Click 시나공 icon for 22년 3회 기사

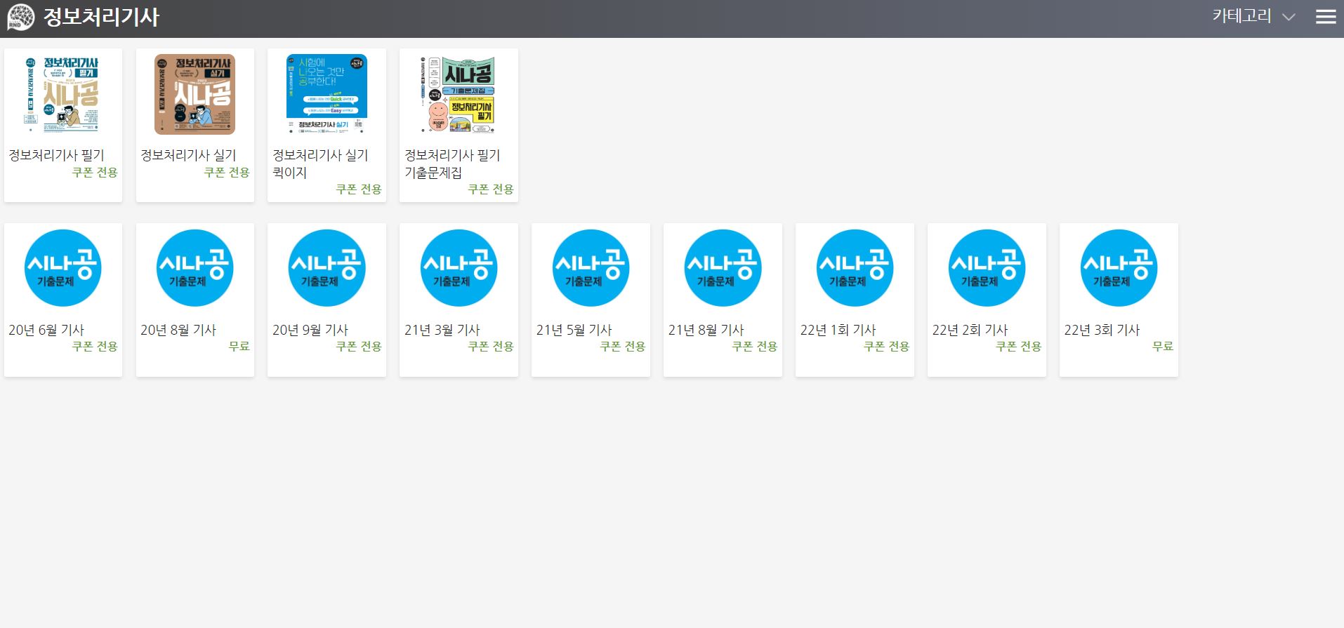coord(1119,268)
